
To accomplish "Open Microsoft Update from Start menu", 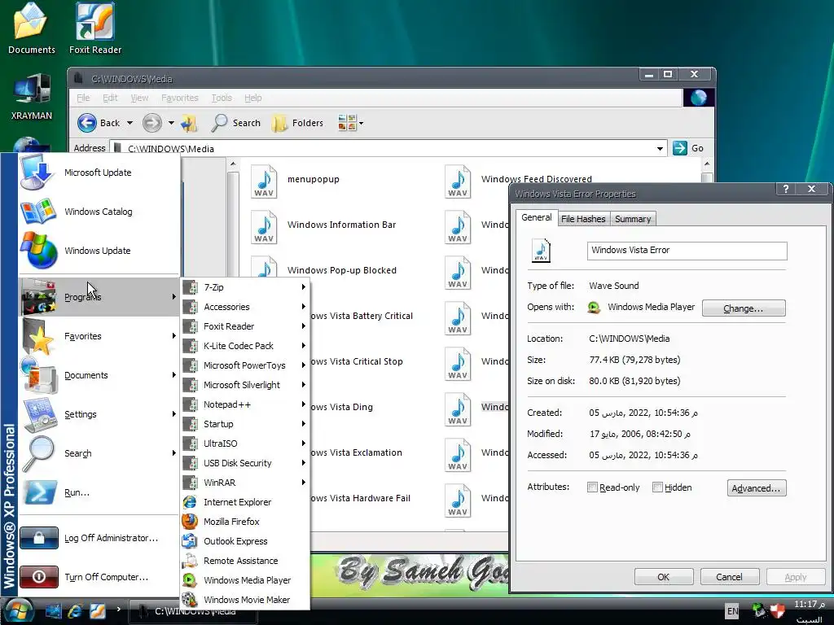I will pyautogui.click(x=99, y=173).
